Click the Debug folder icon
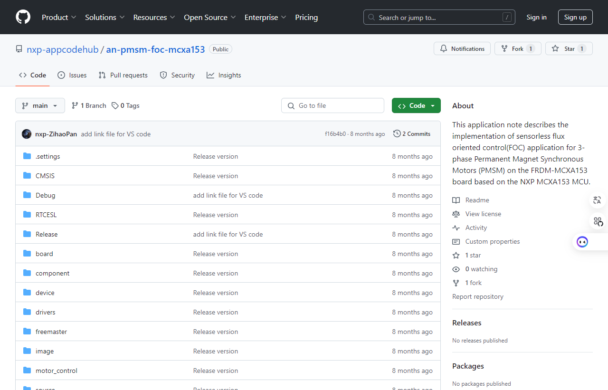The width and height of the screenshot is (608, 390). 27,195
